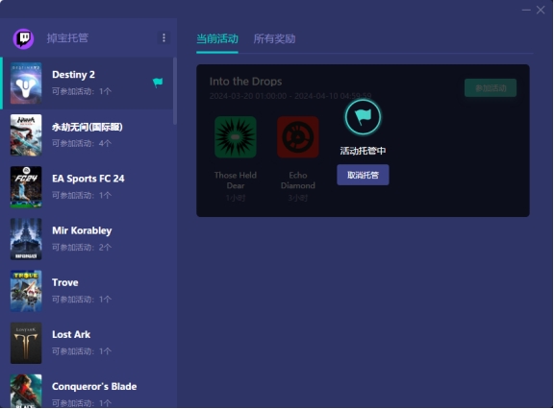554x409 pixels.
Task: Minimize the window
Action: (526, 10)
